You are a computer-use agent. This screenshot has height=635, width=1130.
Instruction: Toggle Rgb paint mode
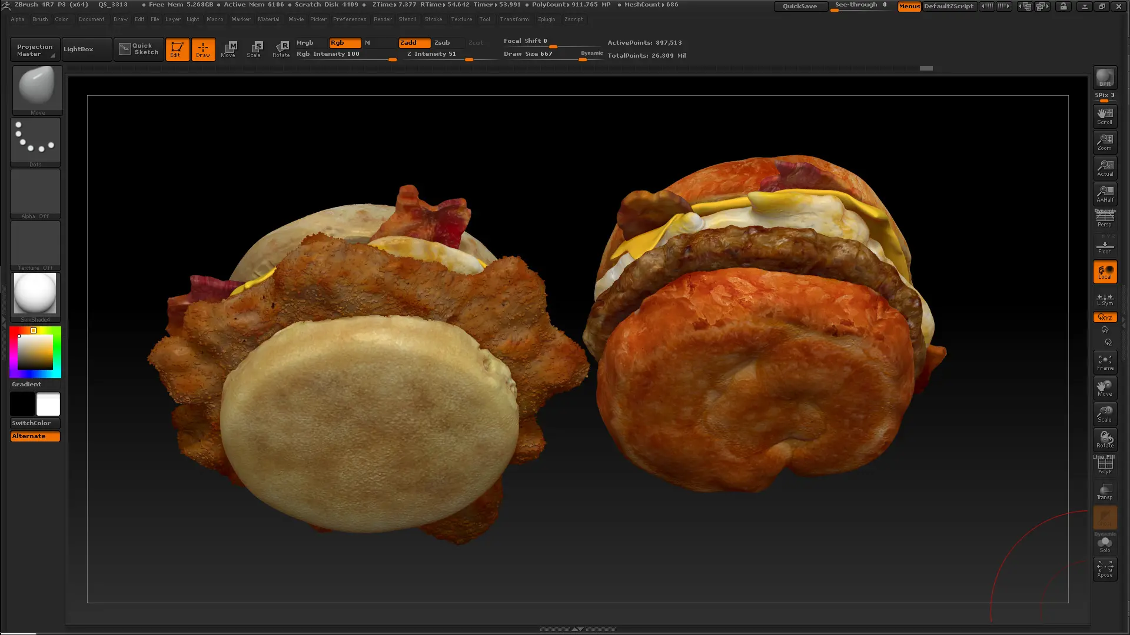pos(345,43)
